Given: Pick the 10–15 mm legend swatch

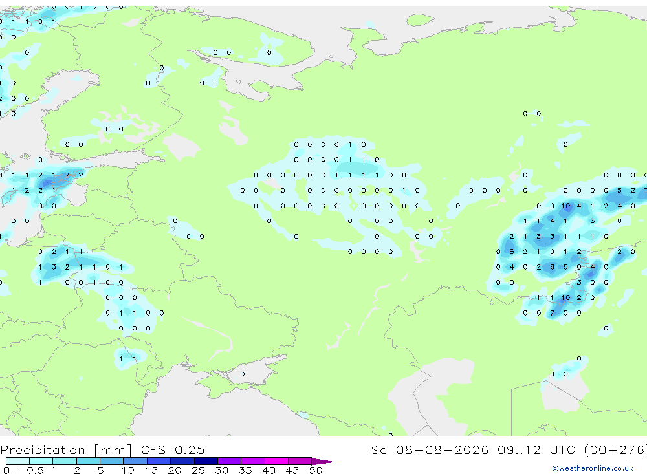Looking at the screenshot, I should pyautogui.click(x=135, y=461).
